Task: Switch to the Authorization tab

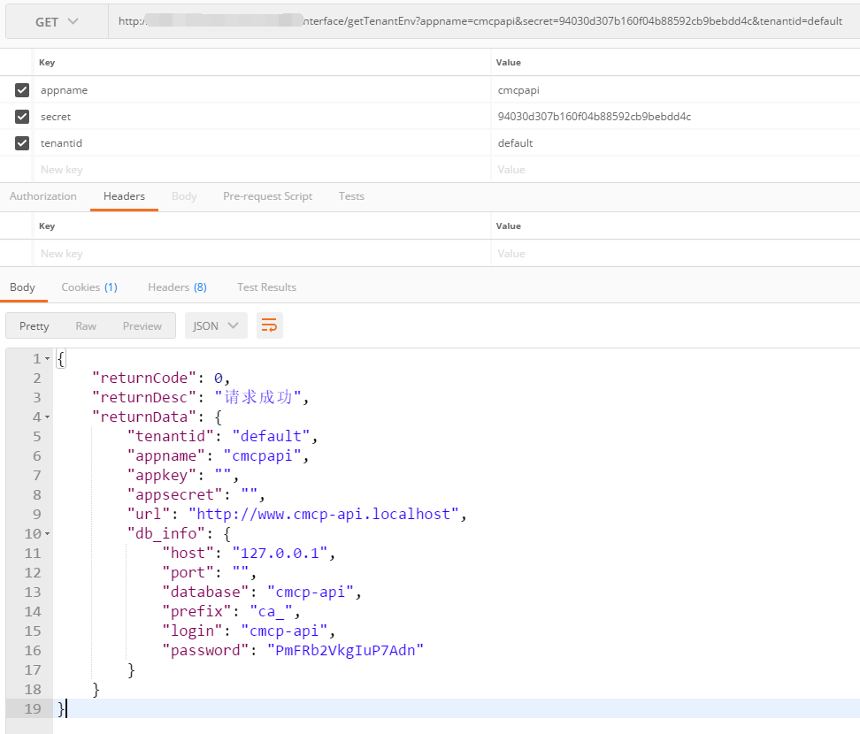Action: [x=43, y=196]
